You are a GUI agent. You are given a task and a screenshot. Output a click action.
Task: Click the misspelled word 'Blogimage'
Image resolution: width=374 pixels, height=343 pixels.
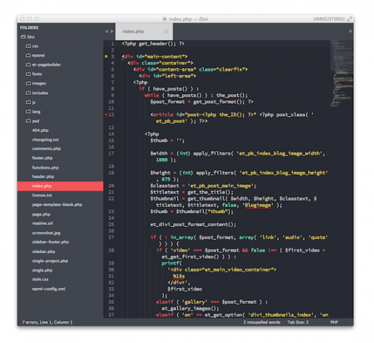tap(258, 205)
